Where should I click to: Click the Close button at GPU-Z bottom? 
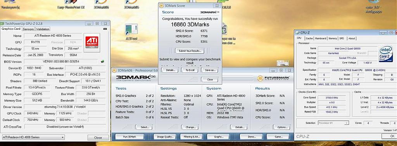click(98, 138)
